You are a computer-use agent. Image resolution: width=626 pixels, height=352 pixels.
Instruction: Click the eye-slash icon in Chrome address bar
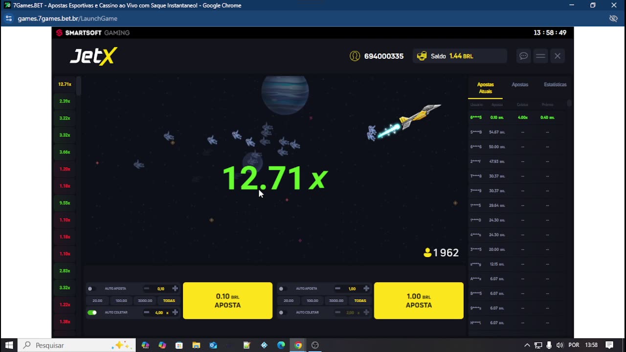(x=613, y=19)
